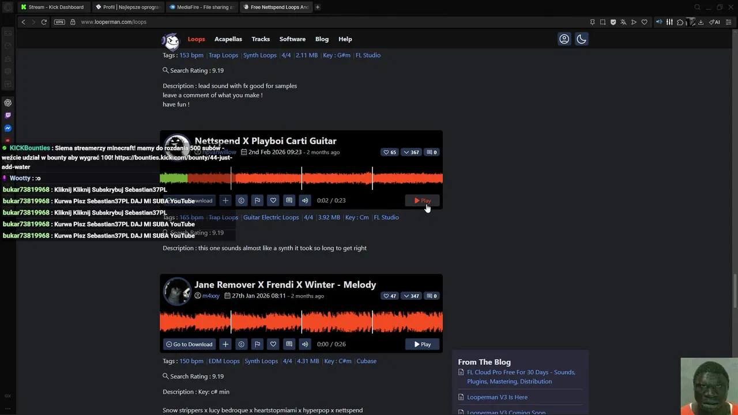Click the 47 likes counter on Jane Remover loop

[x=390, y=296]
